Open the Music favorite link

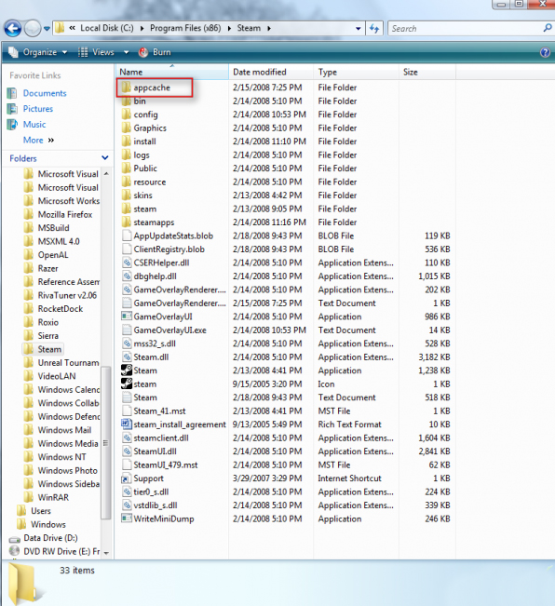[34, 125]
